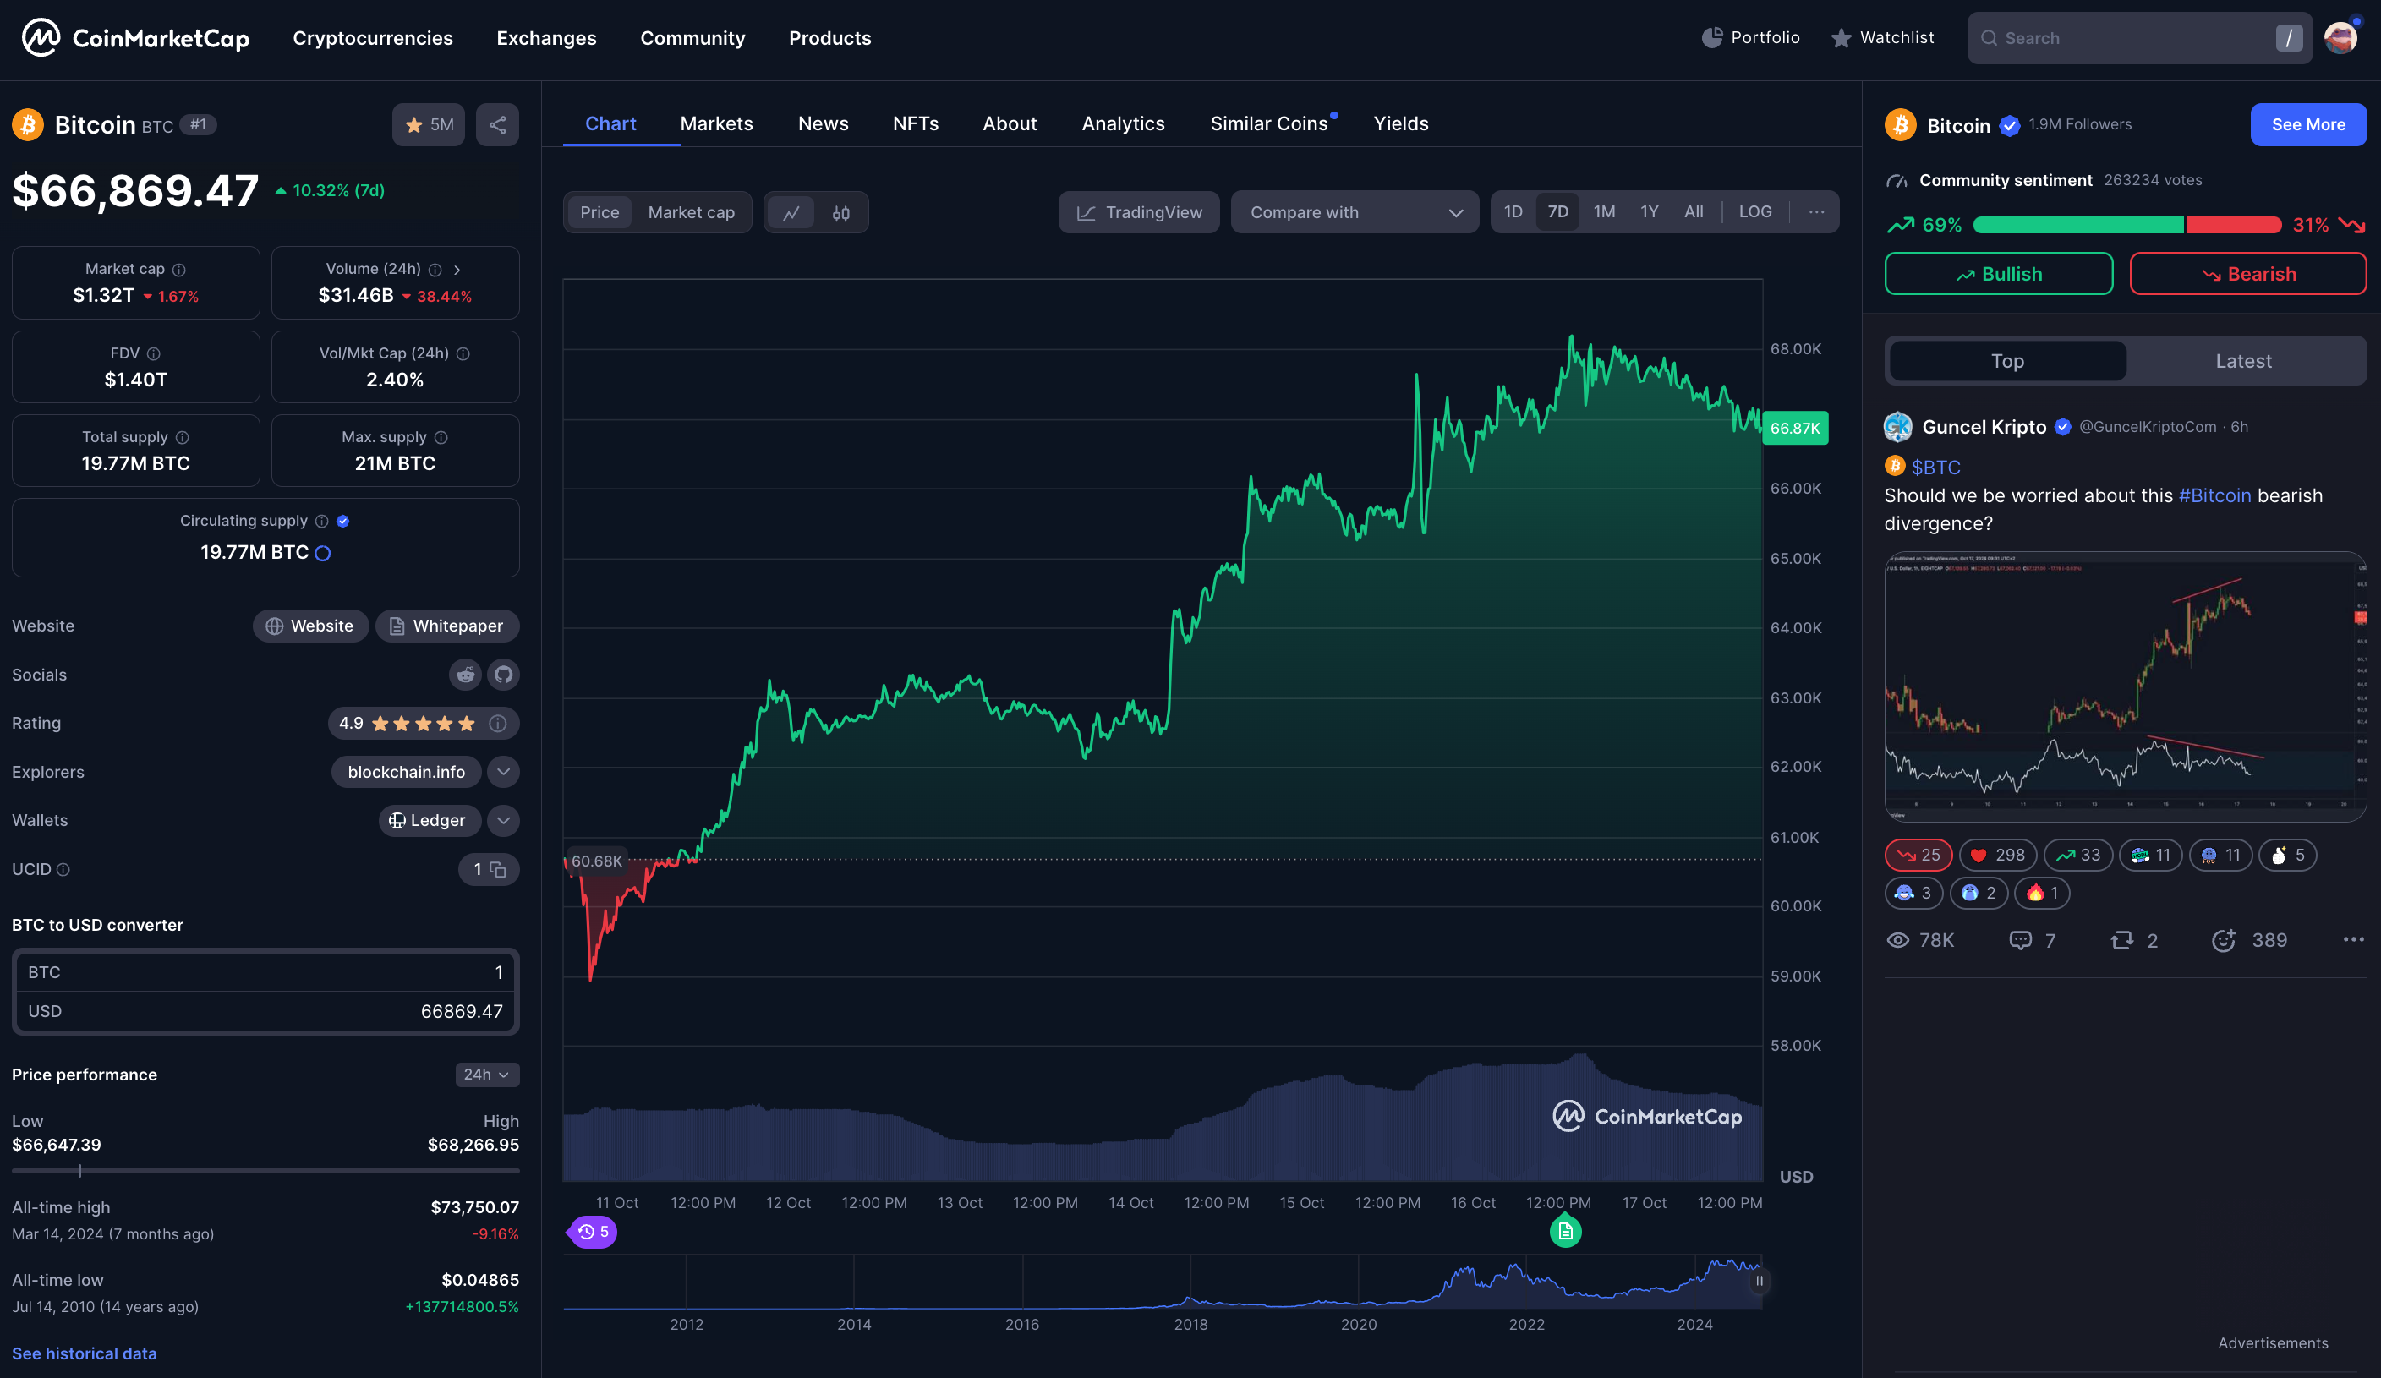This screenshot has height=1378, width=2381.
Task: Click the pause handle on range slider
Action: [1759, 1282]
